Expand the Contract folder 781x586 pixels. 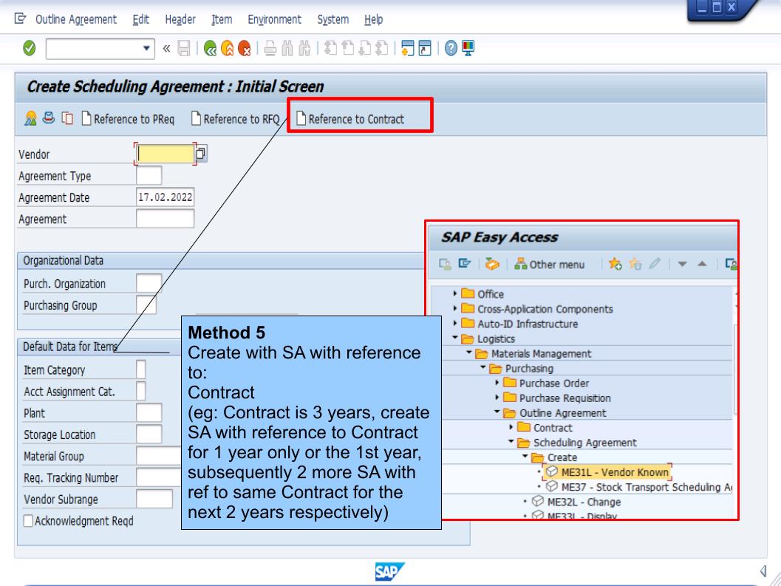tap(511, 427)
